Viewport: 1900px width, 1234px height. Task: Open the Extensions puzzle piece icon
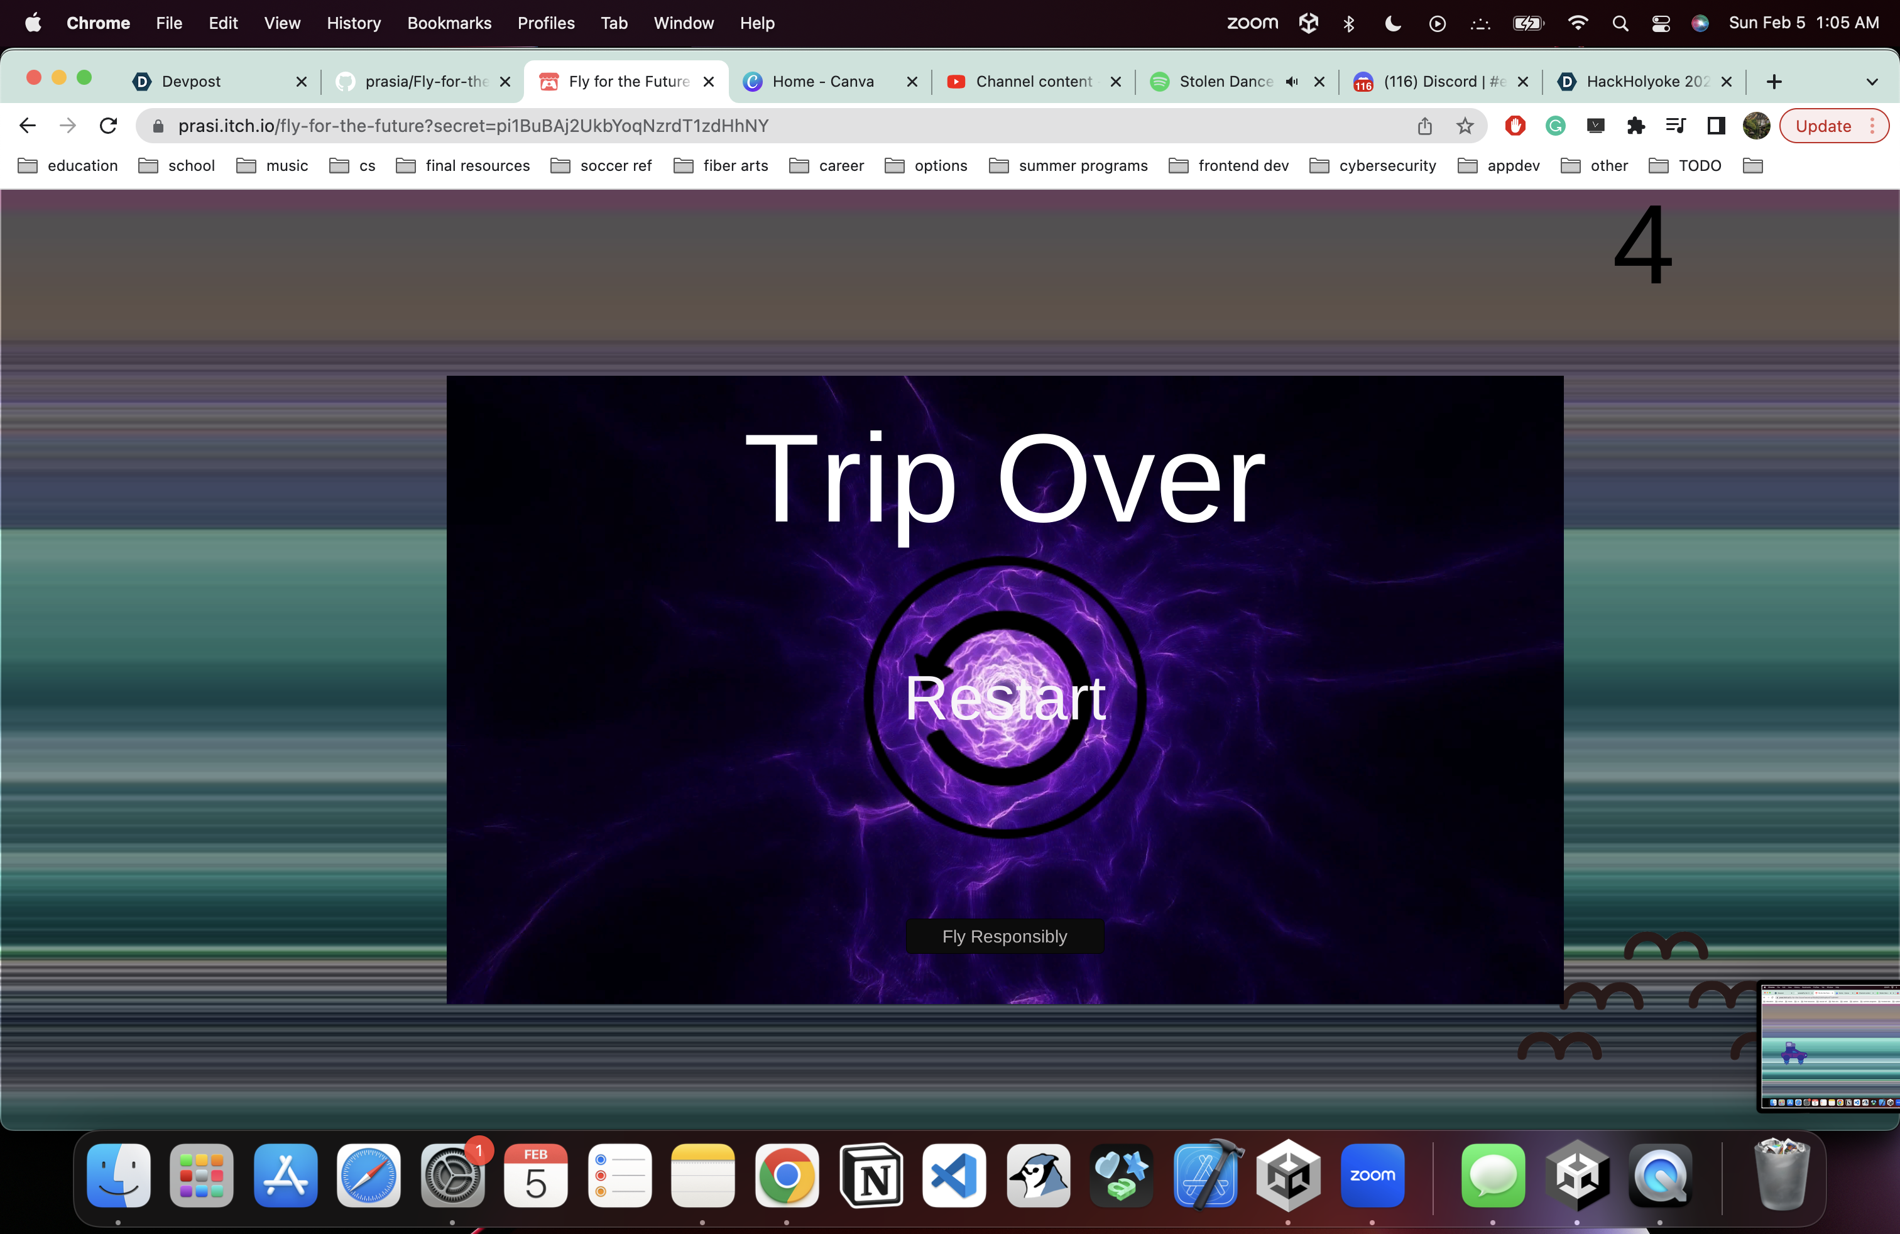tap(1635, 126)
